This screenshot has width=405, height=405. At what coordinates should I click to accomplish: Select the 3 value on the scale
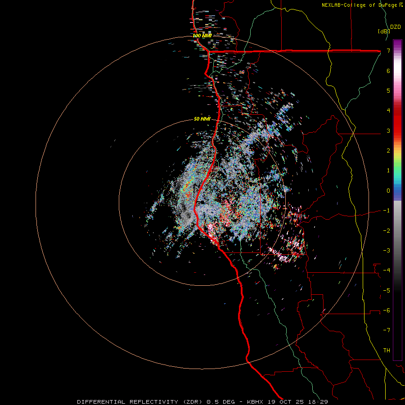[x=388, y=130]
